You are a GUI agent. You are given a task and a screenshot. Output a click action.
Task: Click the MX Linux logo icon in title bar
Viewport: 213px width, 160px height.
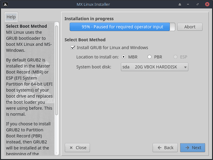click(5, 4)
